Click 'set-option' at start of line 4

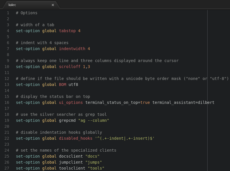point(28,31)
